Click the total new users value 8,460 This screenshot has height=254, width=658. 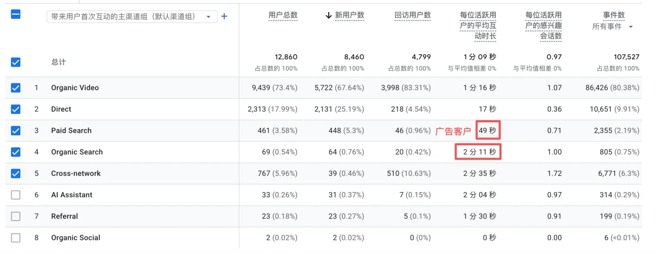tap(354, 57)
